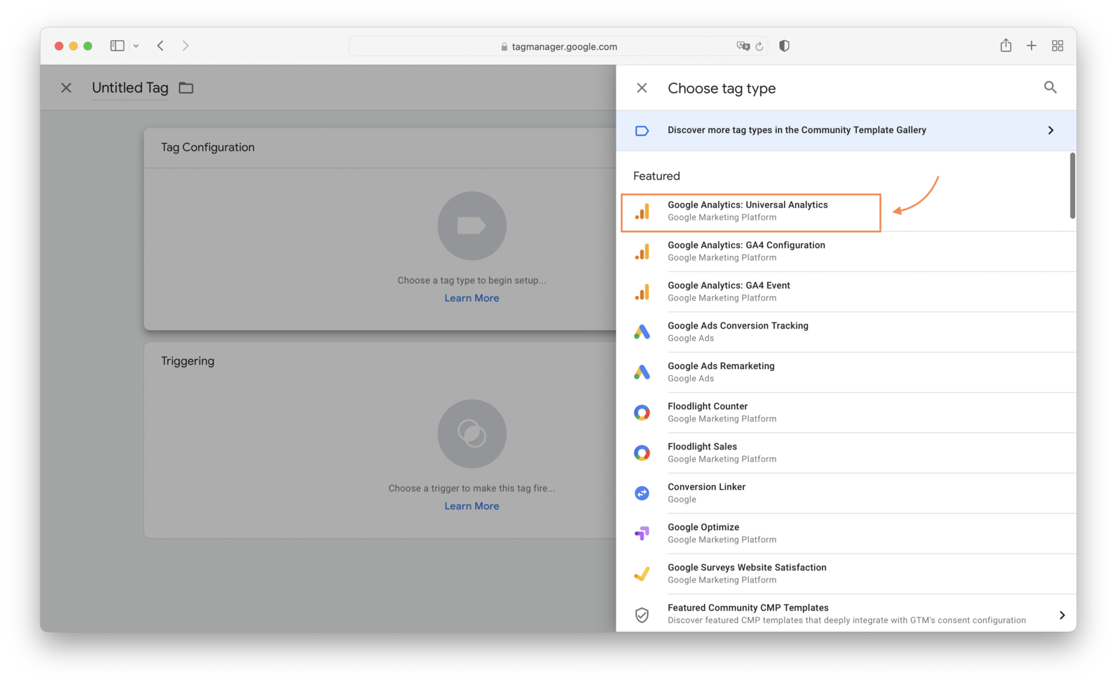This screenshot has width=1117, height=685.
Task: Reload the page with the refresh icon
Action: pos(759,47)
